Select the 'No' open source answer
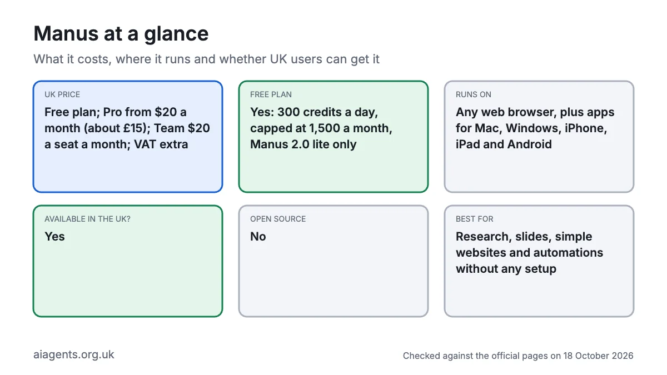 coord(258,237)
